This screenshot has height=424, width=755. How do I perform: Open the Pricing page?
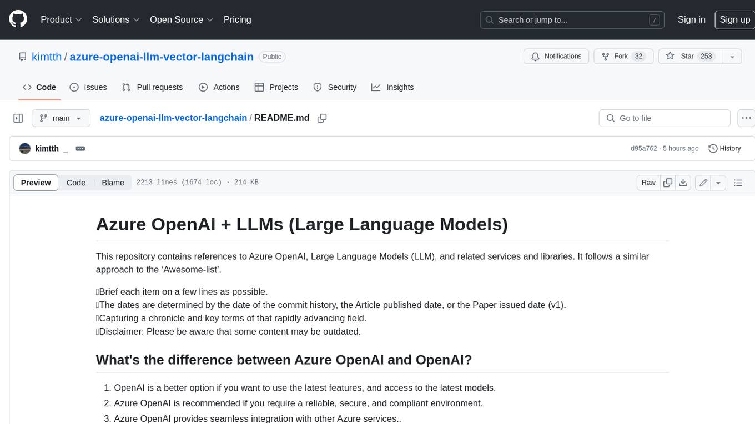pyautogui.click(x=237, y=19)
